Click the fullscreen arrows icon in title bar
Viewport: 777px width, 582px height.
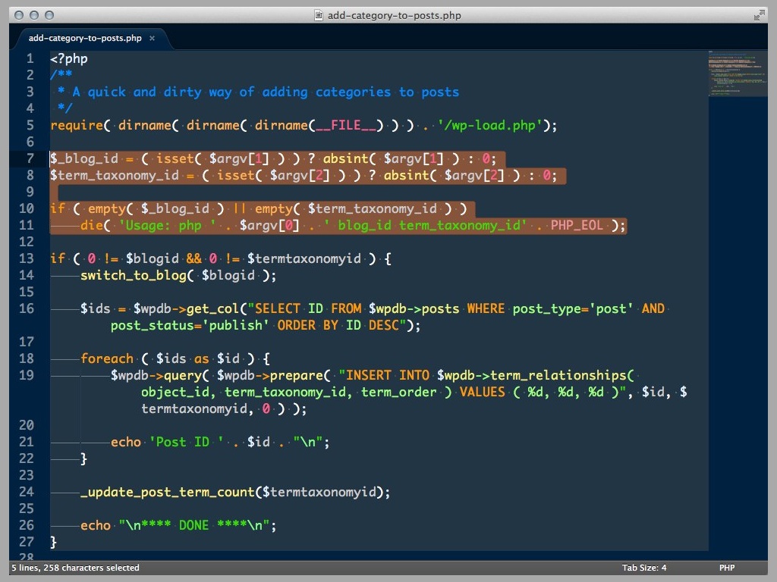pyautogui.click(x=759, y=15)
